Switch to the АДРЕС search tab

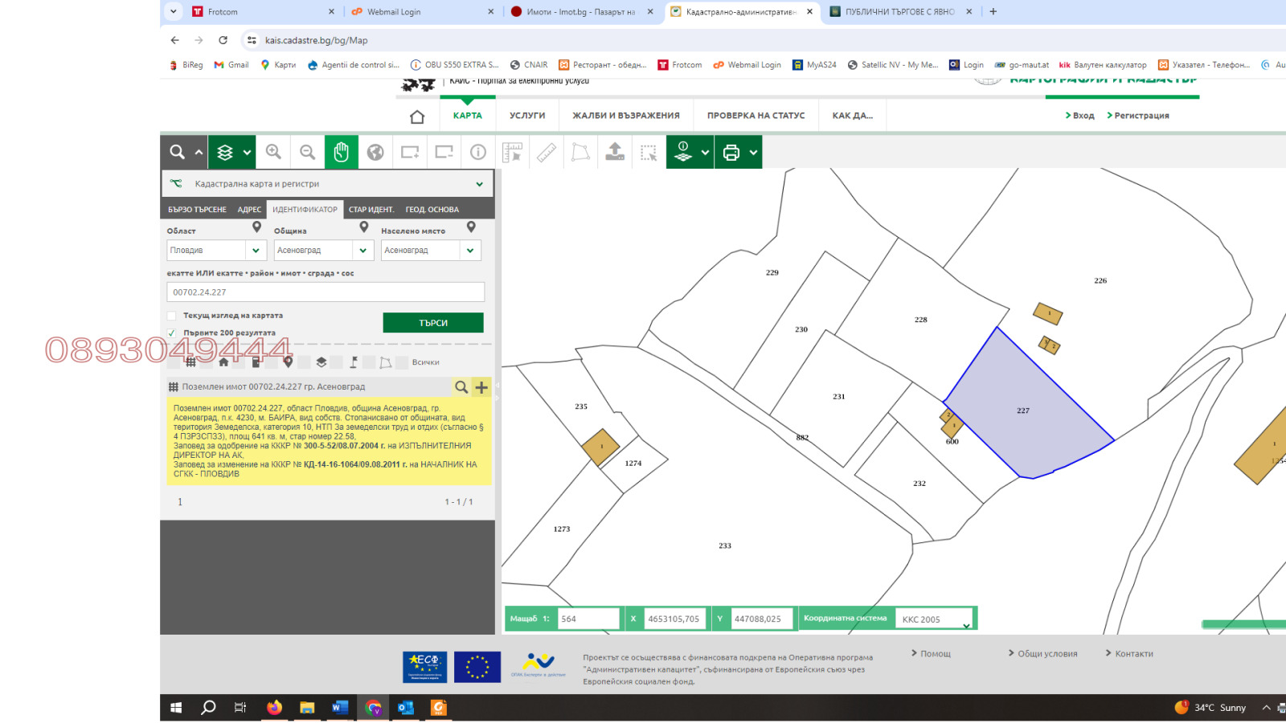[249, 210]
